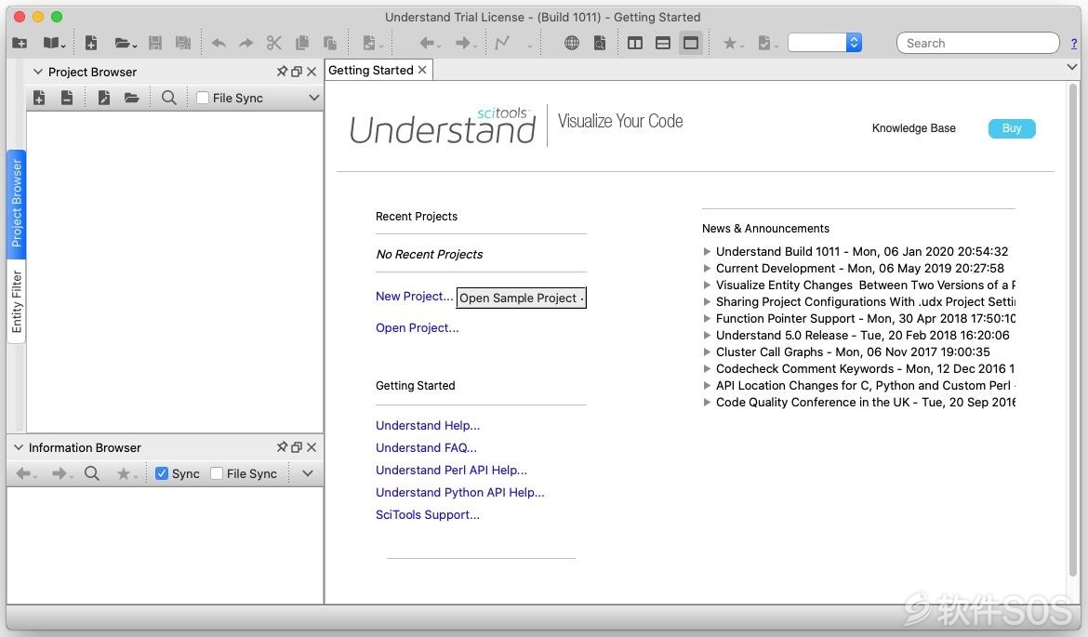Click the add file icon in Project Browser
Viewport: 1088px width, 637px height.
[x=40, y=98]
